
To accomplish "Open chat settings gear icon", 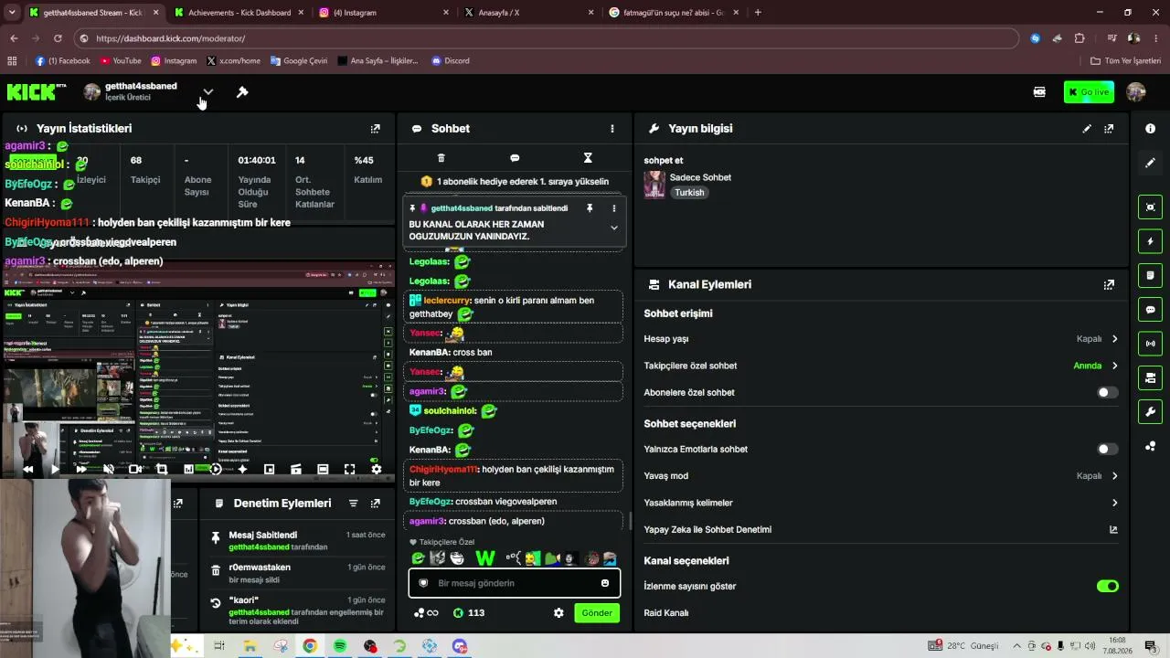I will (x=558, y=613).
